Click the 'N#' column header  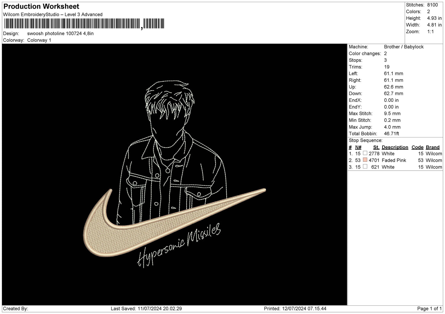(x=358, y=147)
